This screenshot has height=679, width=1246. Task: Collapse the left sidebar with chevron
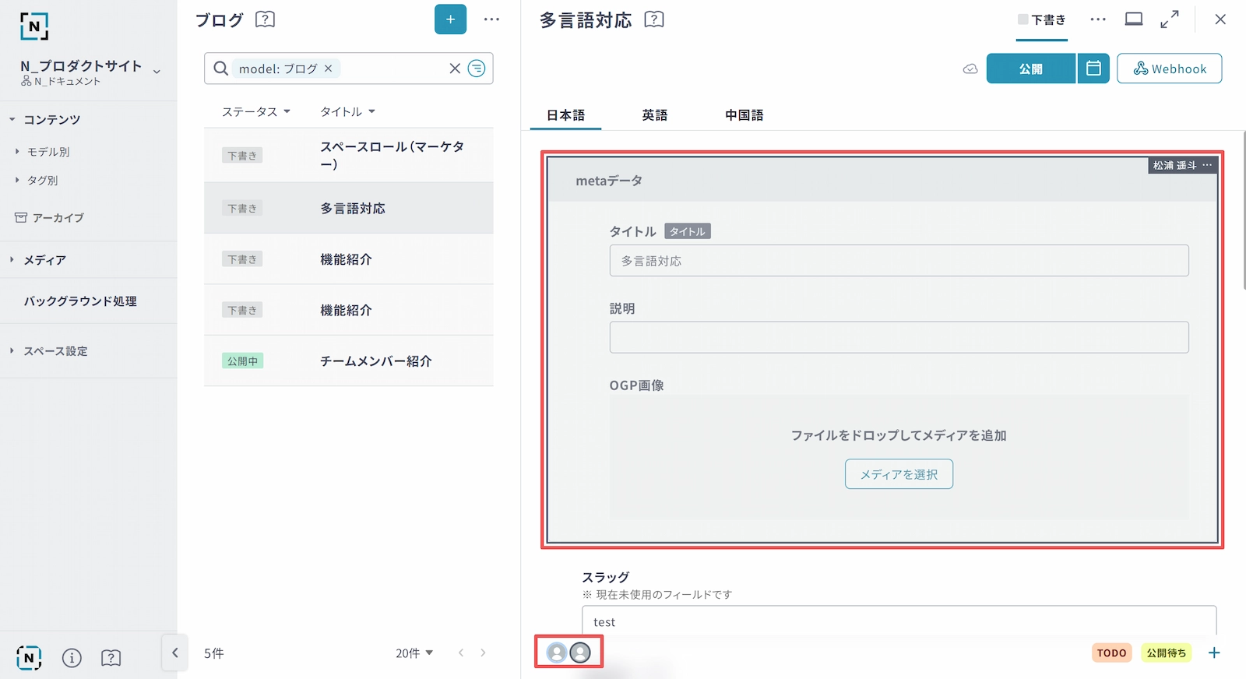[175, 653]
